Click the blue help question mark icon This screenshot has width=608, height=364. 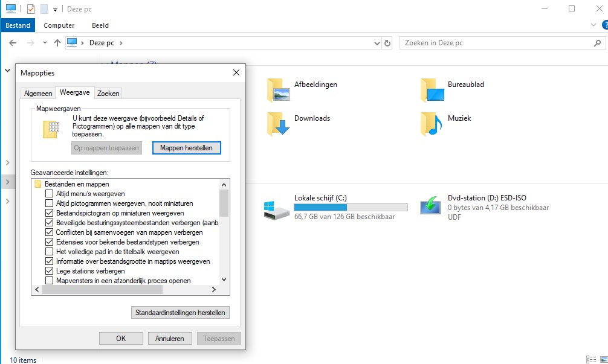(x=604, y=25)
